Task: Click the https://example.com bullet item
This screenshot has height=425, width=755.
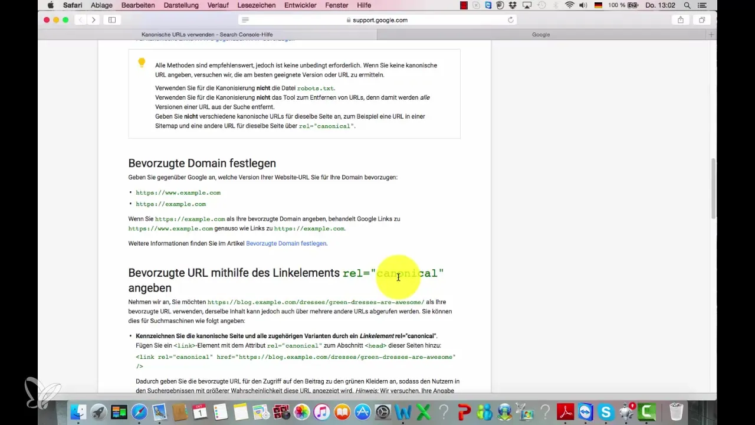Action: pos(171,204)
